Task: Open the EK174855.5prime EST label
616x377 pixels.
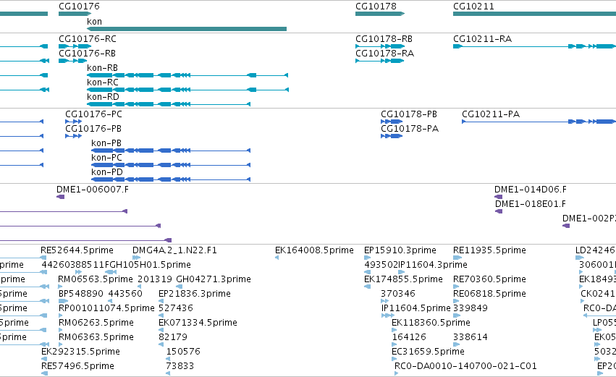Action: [x=403, y=279]
